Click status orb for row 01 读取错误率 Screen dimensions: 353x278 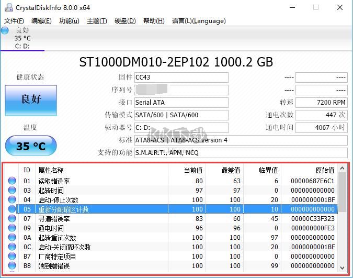click(x=12, y=181)
